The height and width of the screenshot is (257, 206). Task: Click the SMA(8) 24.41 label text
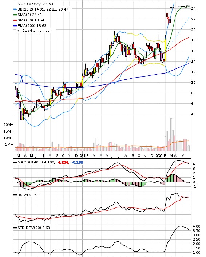30,15
